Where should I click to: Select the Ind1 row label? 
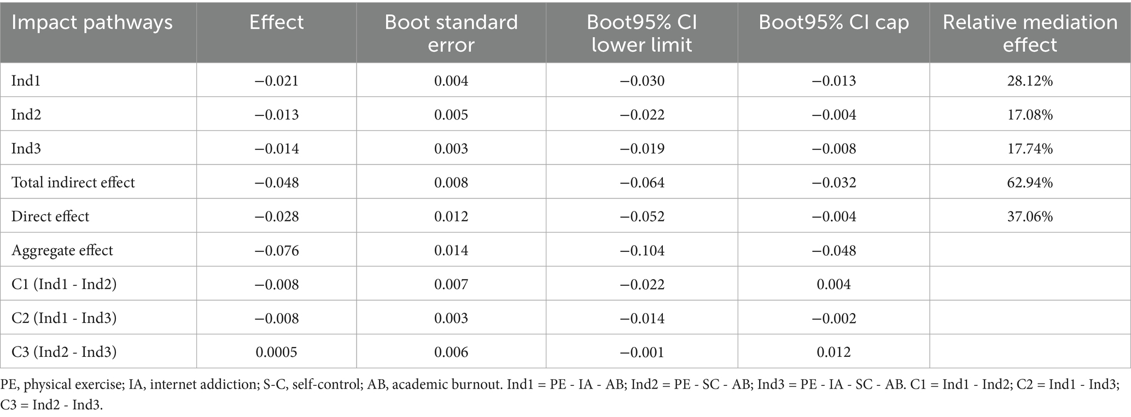[26, 81]
